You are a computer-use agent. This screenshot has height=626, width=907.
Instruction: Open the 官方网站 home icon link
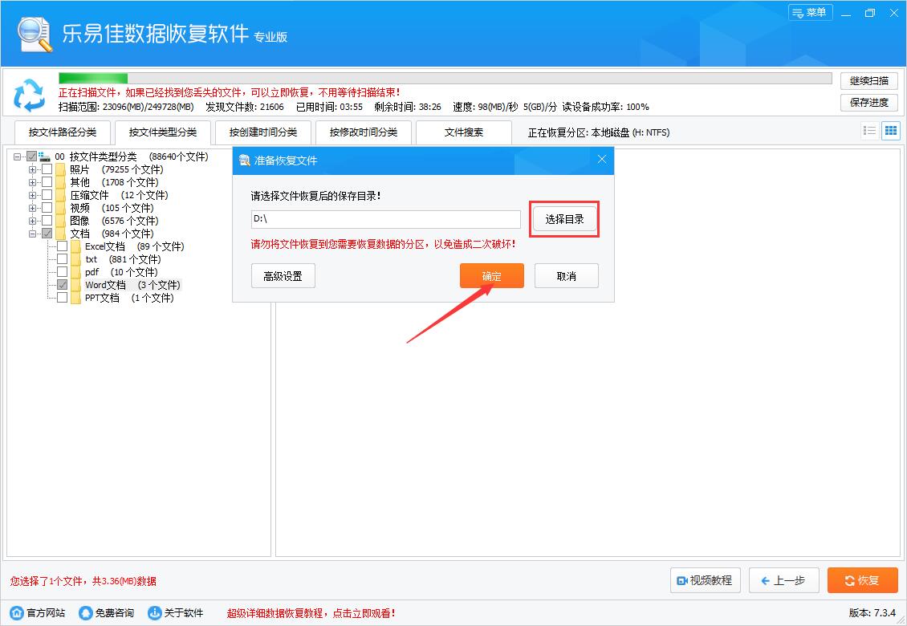tap(18, 612)
